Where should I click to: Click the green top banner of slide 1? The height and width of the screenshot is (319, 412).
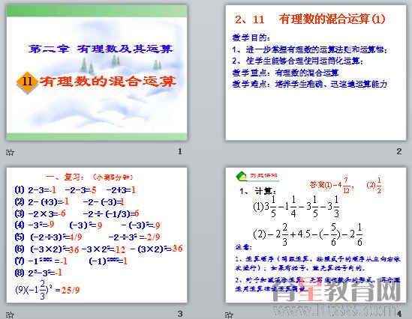(x=97, y=11)
